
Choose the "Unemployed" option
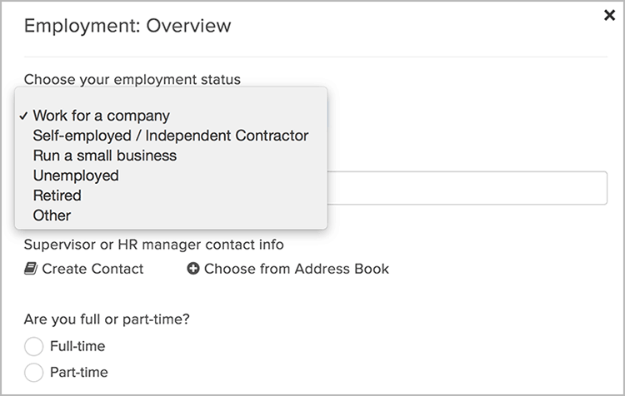(x=76, y=176)
